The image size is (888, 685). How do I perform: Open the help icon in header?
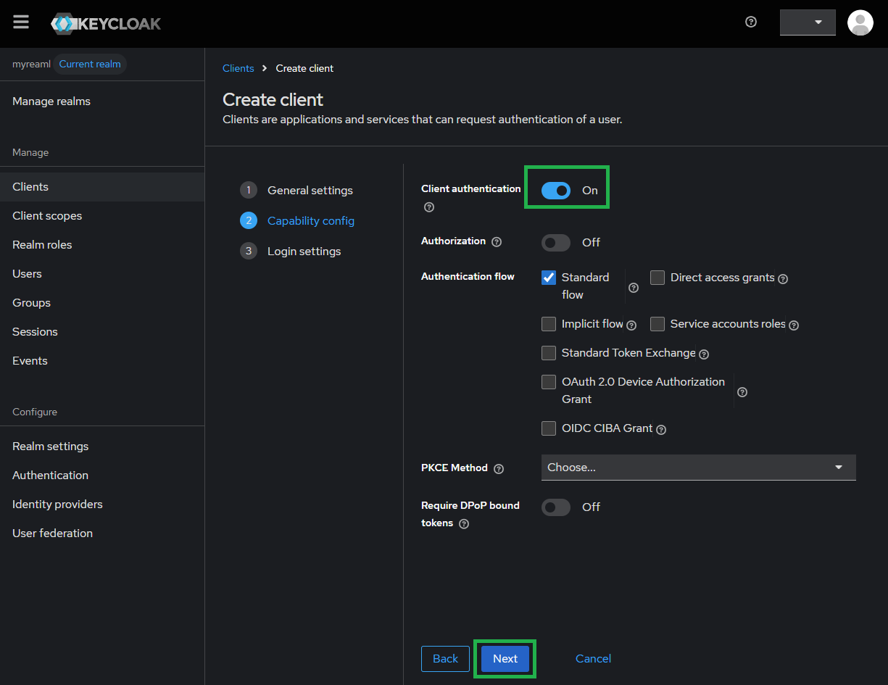click(x=751, y=22)
